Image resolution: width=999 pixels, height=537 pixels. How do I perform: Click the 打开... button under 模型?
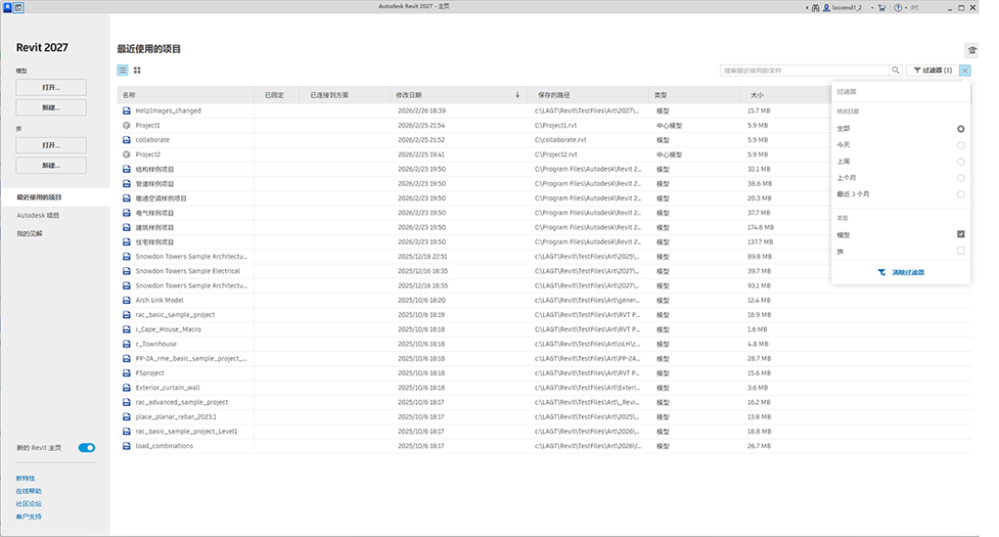point(51,87)
